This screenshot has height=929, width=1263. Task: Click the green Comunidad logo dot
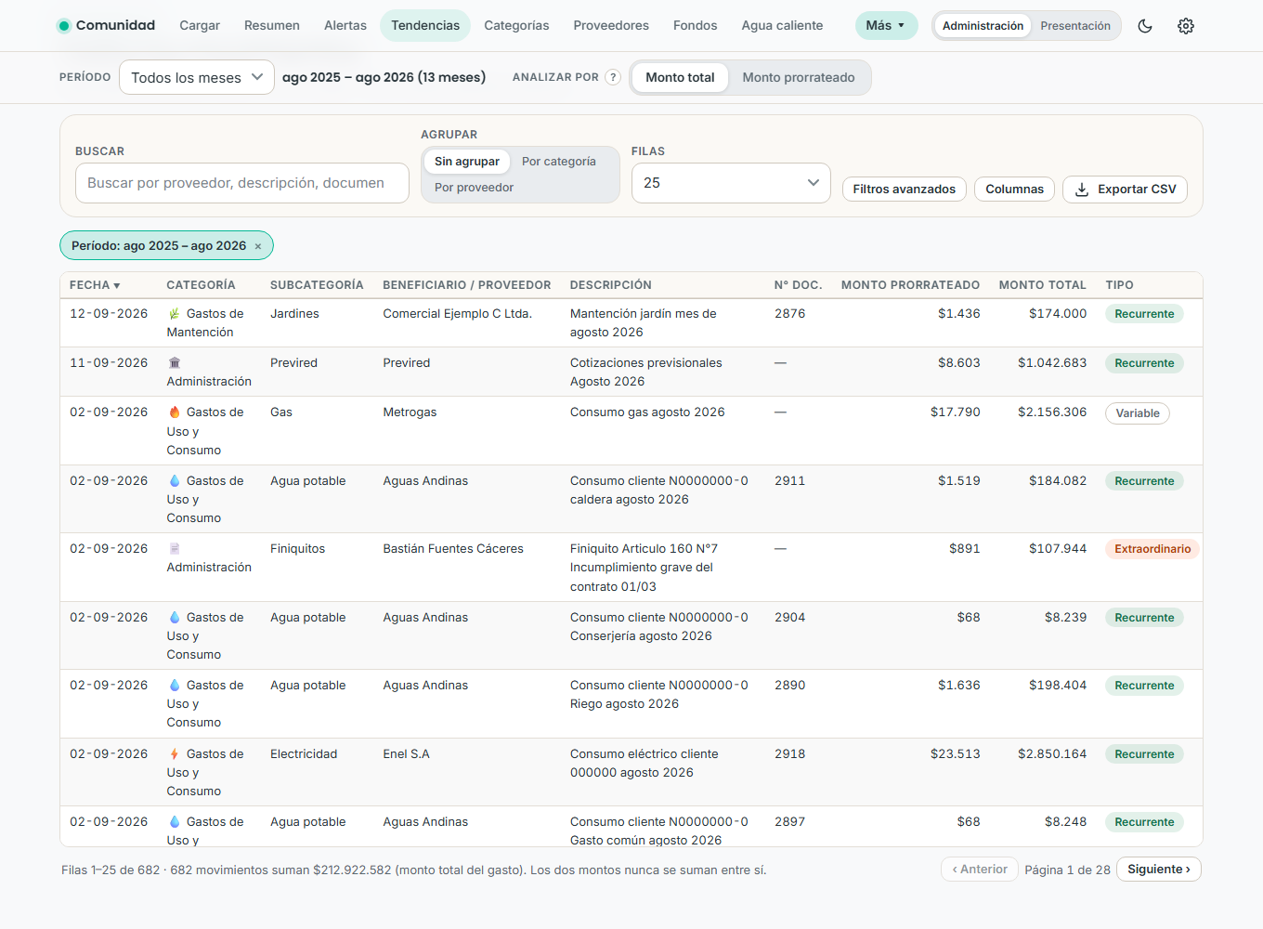pyautogui.click(x=64, y=26)
